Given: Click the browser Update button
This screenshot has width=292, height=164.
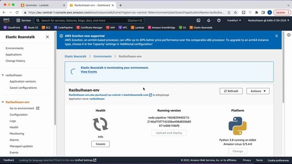Looking at the screenshot, I should click(x=282, y=12).
